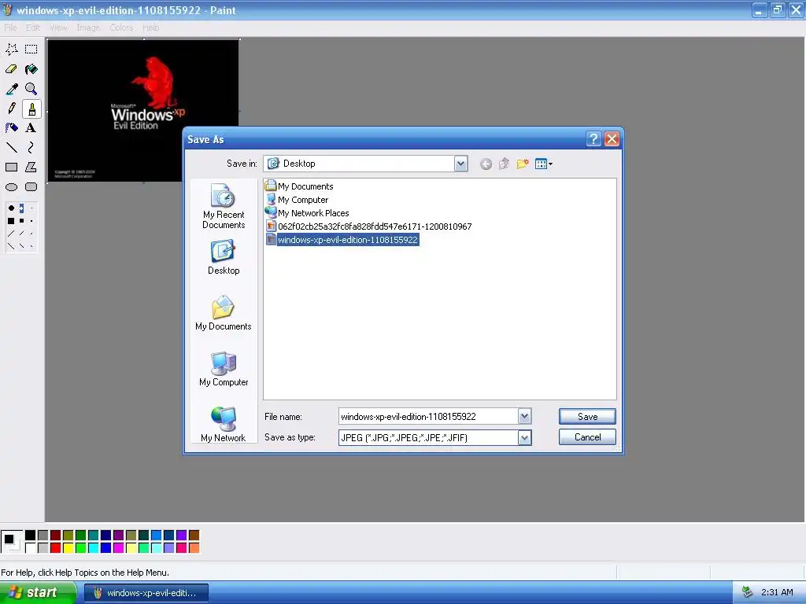Select My Computer in file list
This screenshot has width=806, height=604.
[x=297, y=200]
